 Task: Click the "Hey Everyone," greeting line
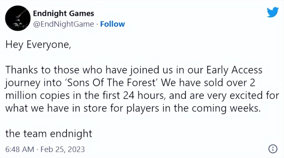(x=37, y=46)
